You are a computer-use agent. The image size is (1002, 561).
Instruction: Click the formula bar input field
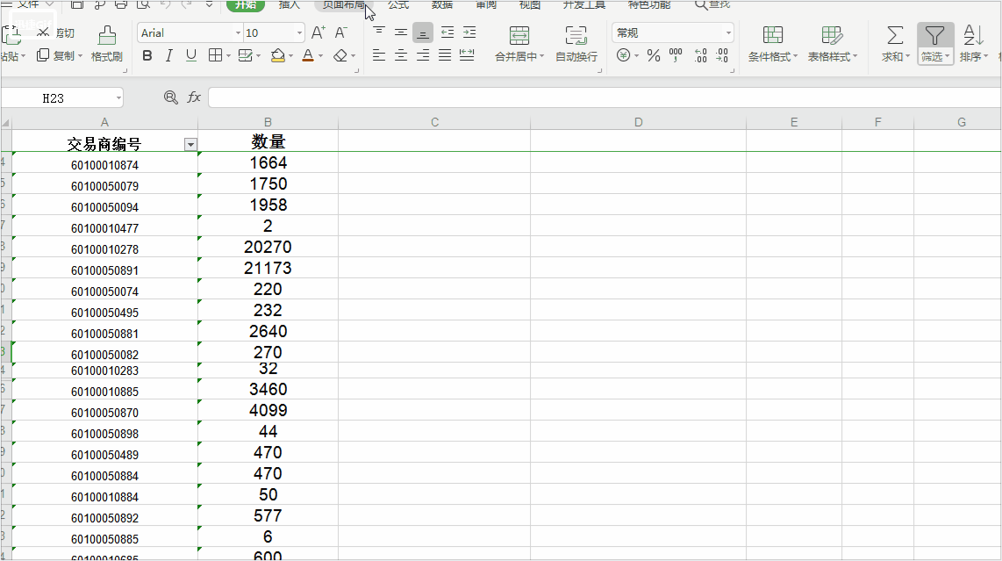pyautogui.click(x=605, y=97)
